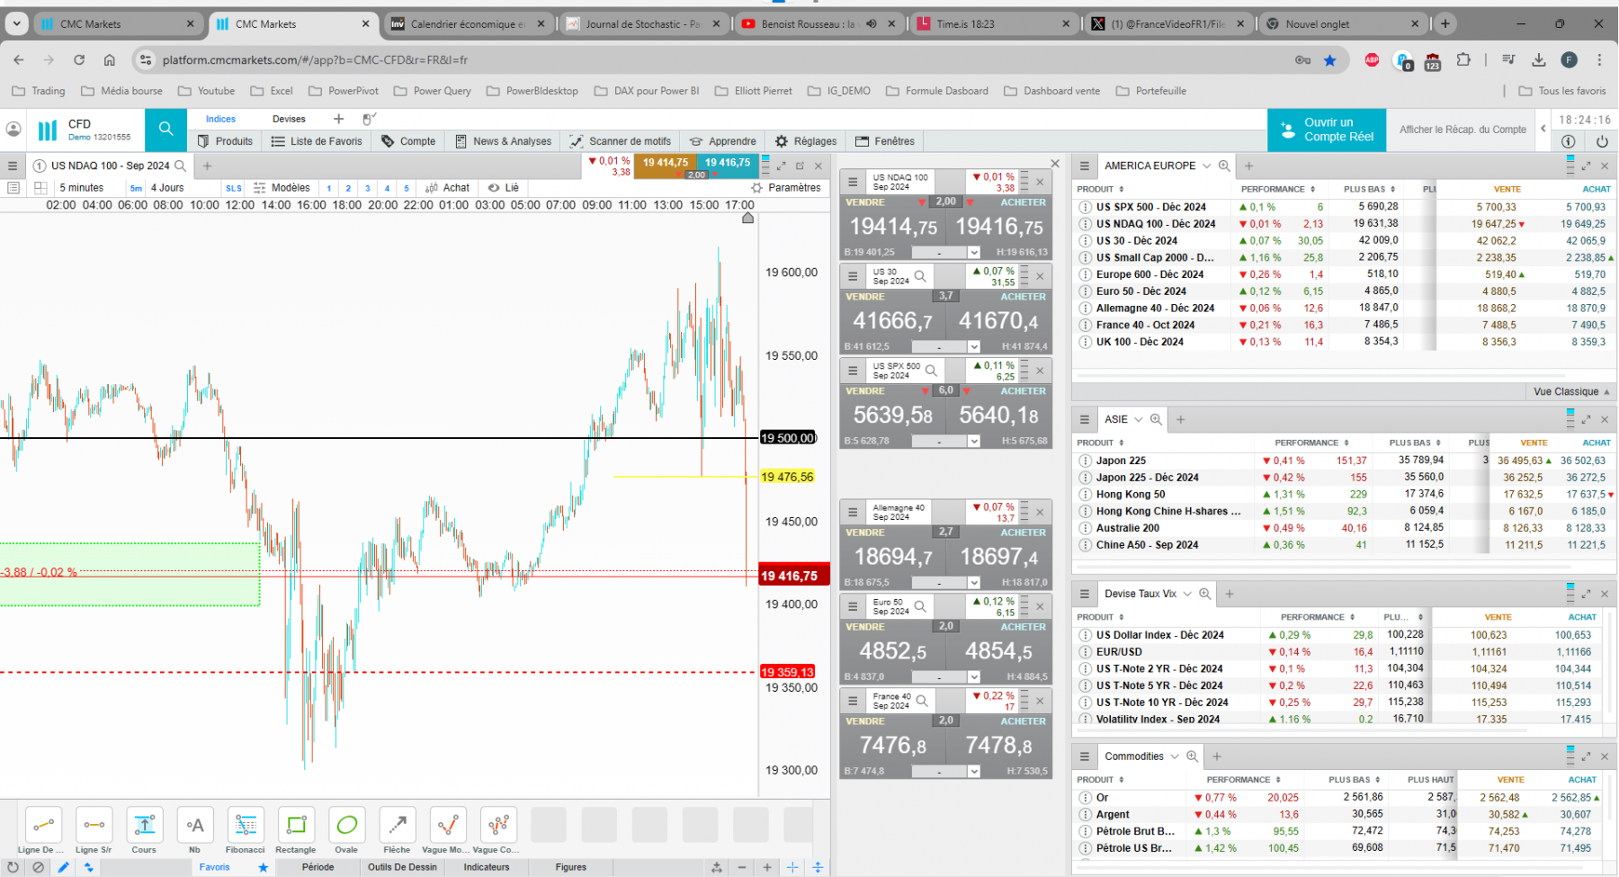The image size is (1619, 877).
Task: Click the 19 500,00 horizontal line price label
Action: (788, 438)
